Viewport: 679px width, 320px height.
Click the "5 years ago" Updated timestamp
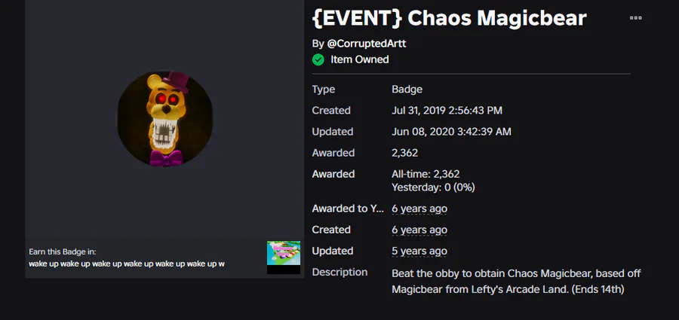[419, 251]
